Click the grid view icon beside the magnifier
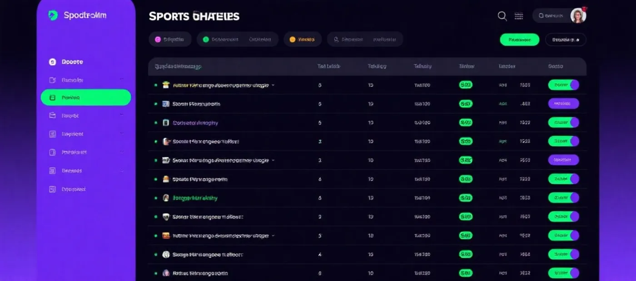 (519, 16)
